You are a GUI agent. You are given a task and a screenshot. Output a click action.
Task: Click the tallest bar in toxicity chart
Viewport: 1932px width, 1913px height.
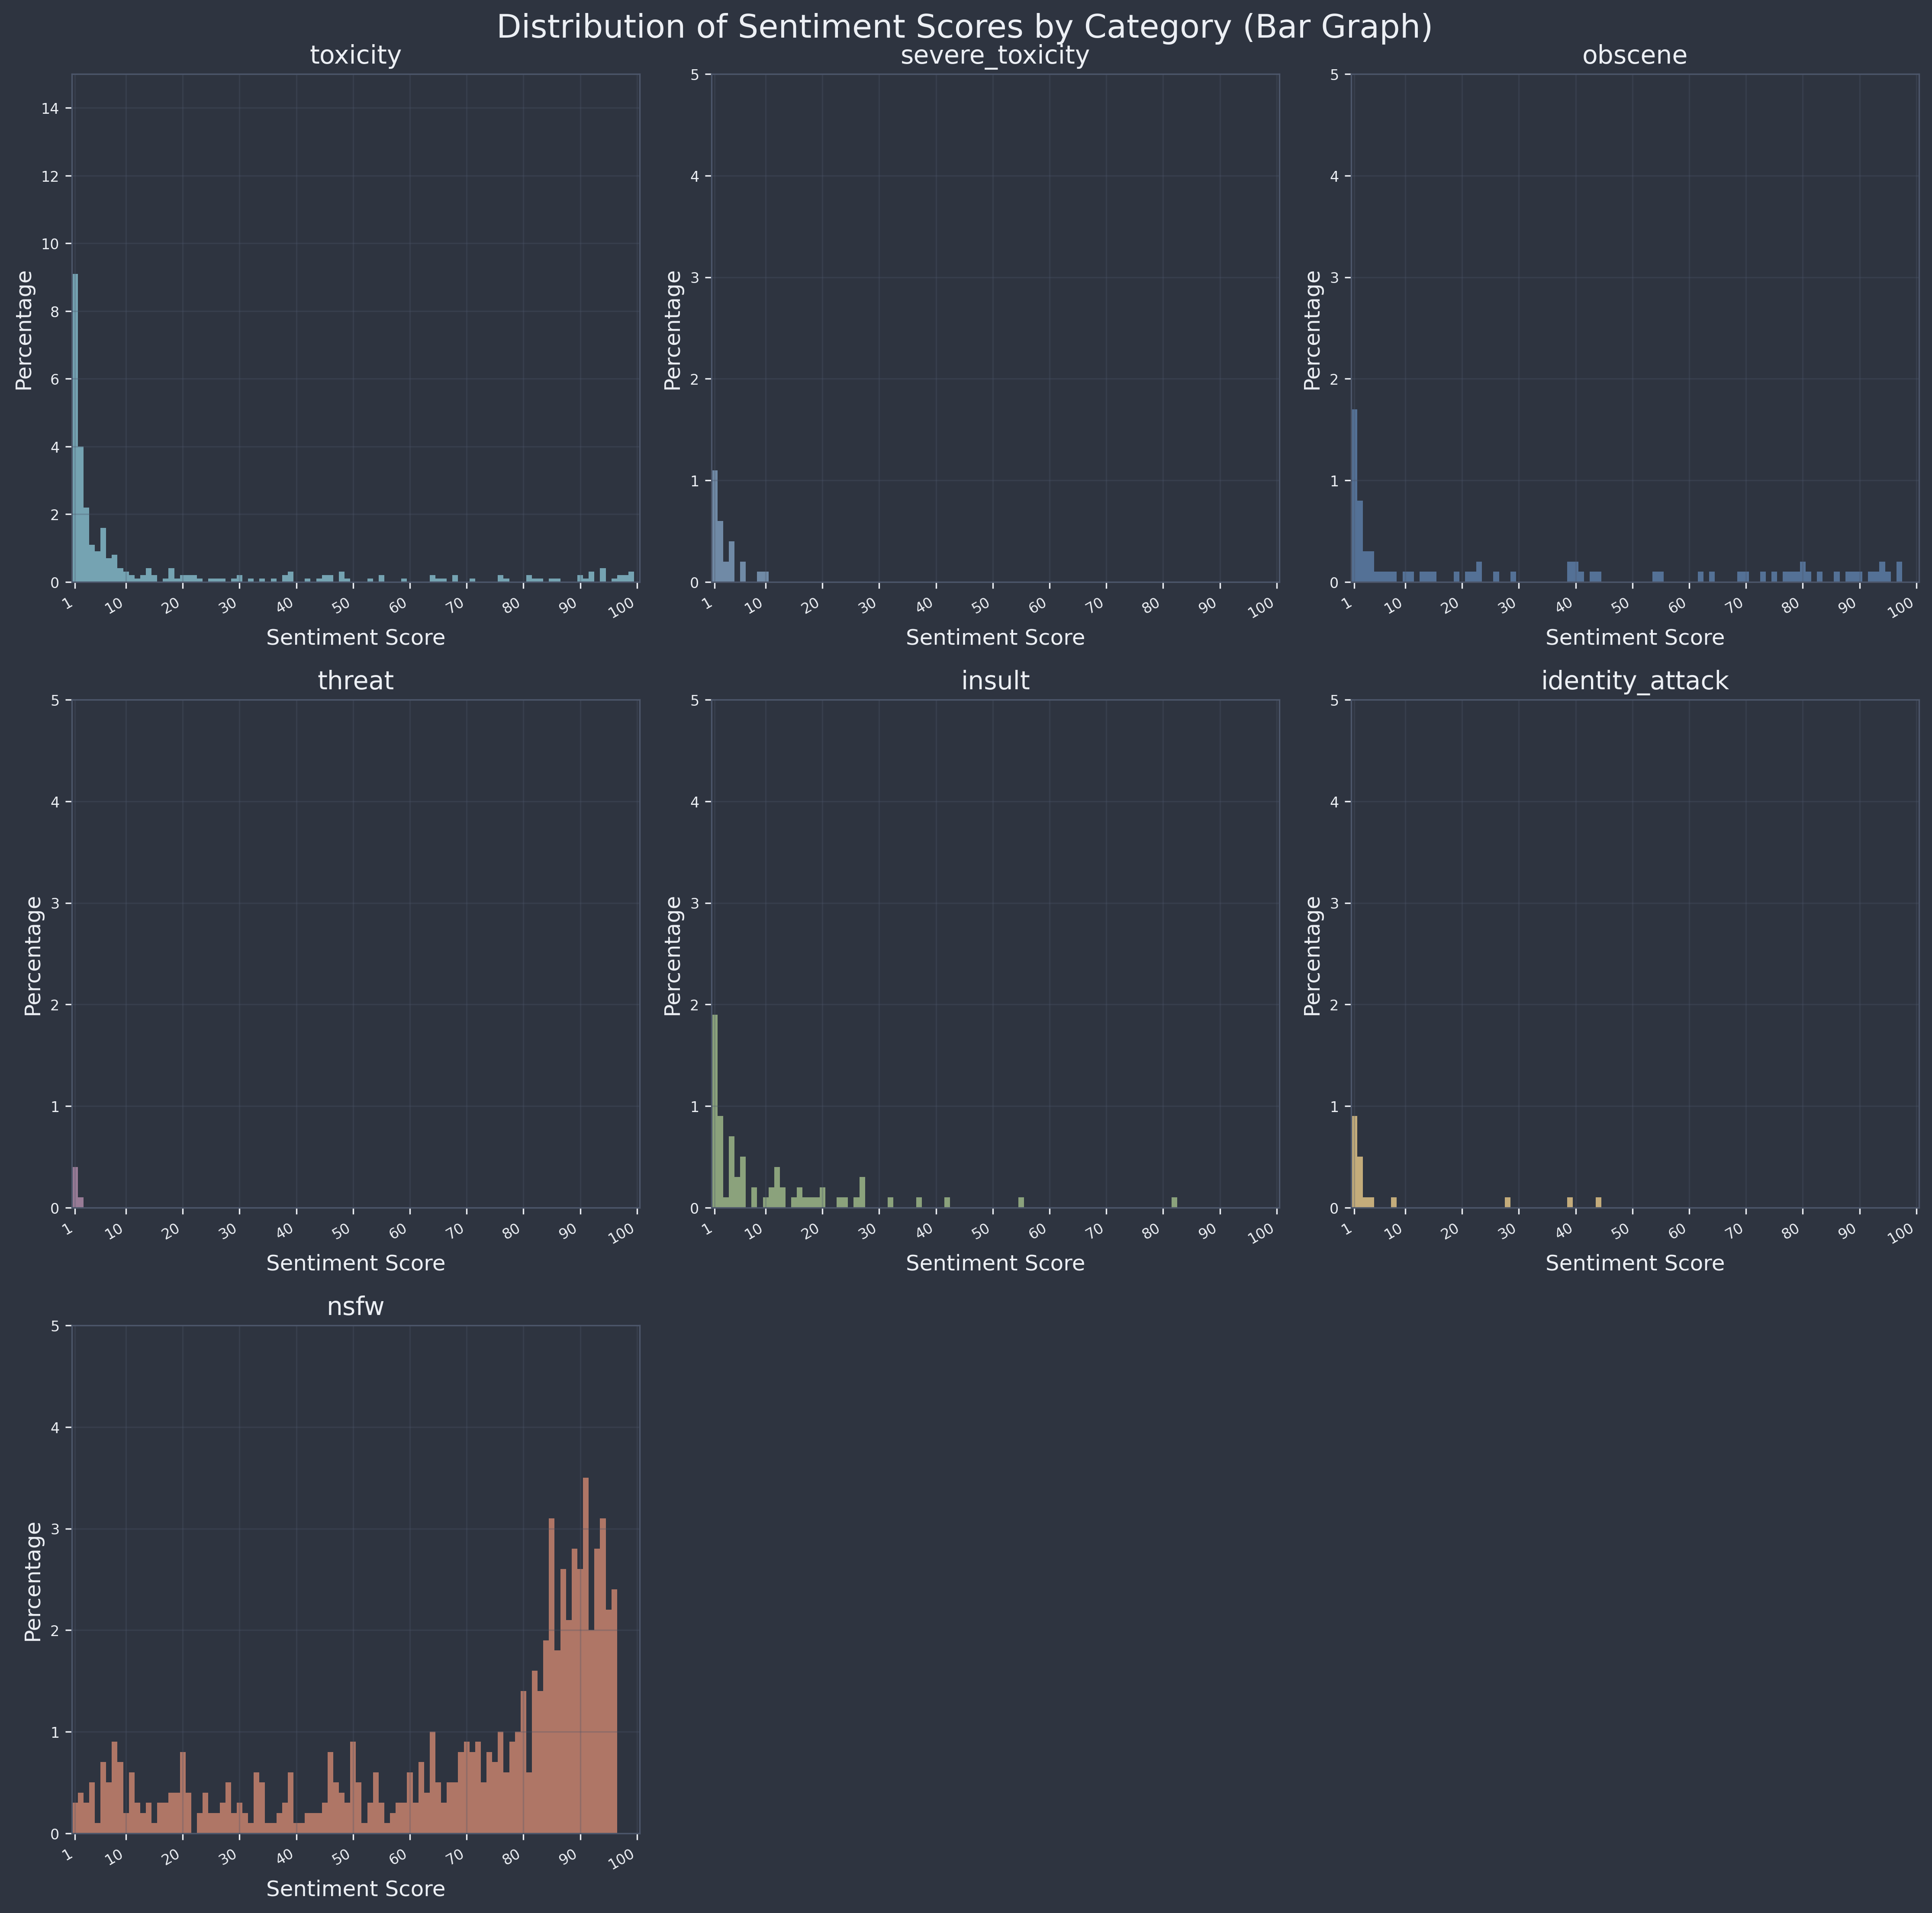[75, 428]
